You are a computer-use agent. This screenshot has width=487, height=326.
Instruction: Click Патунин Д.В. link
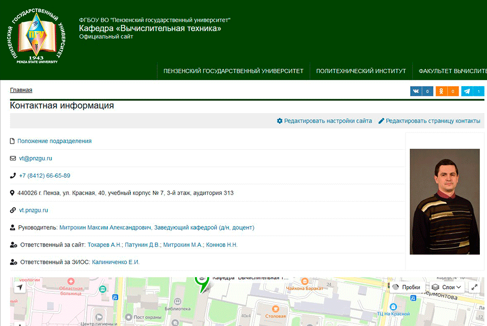click(x=143, y=245)
